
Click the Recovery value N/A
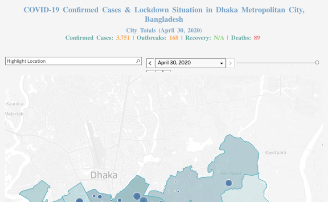coord(219,38)
